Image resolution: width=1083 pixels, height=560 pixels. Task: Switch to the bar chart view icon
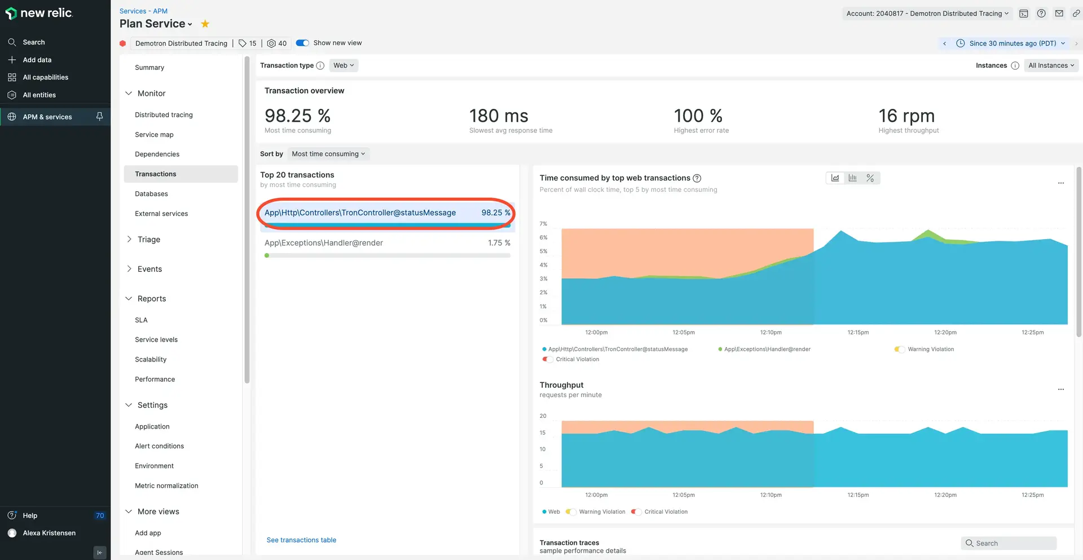[x=853, y=178]
